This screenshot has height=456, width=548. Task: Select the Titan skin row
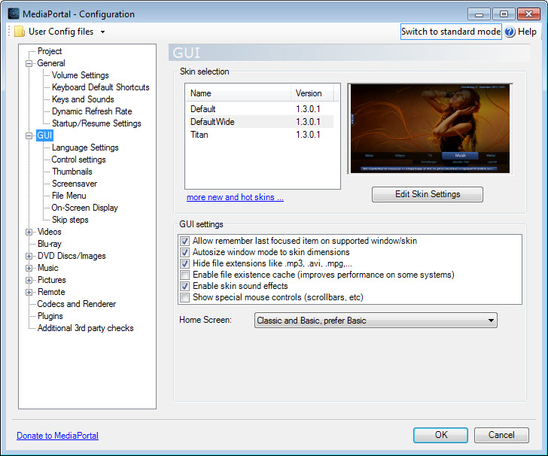click(261, 135)
